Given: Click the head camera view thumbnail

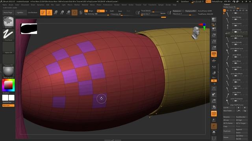Looking at the screenshot, I should (x=196, y=33).
